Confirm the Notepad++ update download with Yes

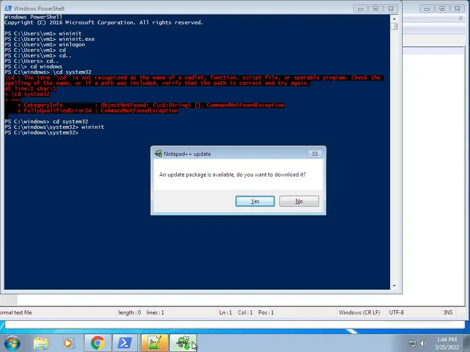255,201
